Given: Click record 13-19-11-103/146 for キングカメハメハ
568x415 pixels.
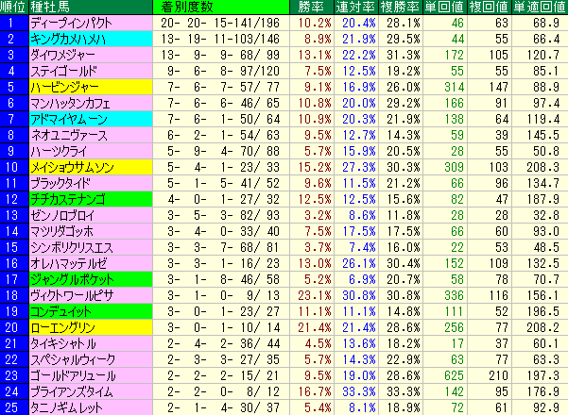Looking at the screenshot, I should coord(221,39).
